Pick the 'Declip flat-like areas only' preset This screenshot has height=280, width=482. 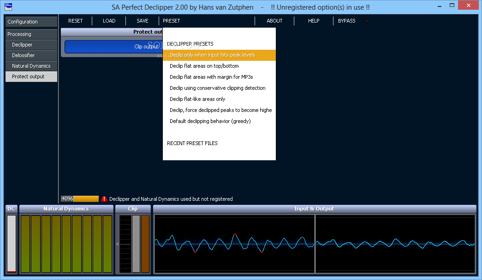point(219,99)
